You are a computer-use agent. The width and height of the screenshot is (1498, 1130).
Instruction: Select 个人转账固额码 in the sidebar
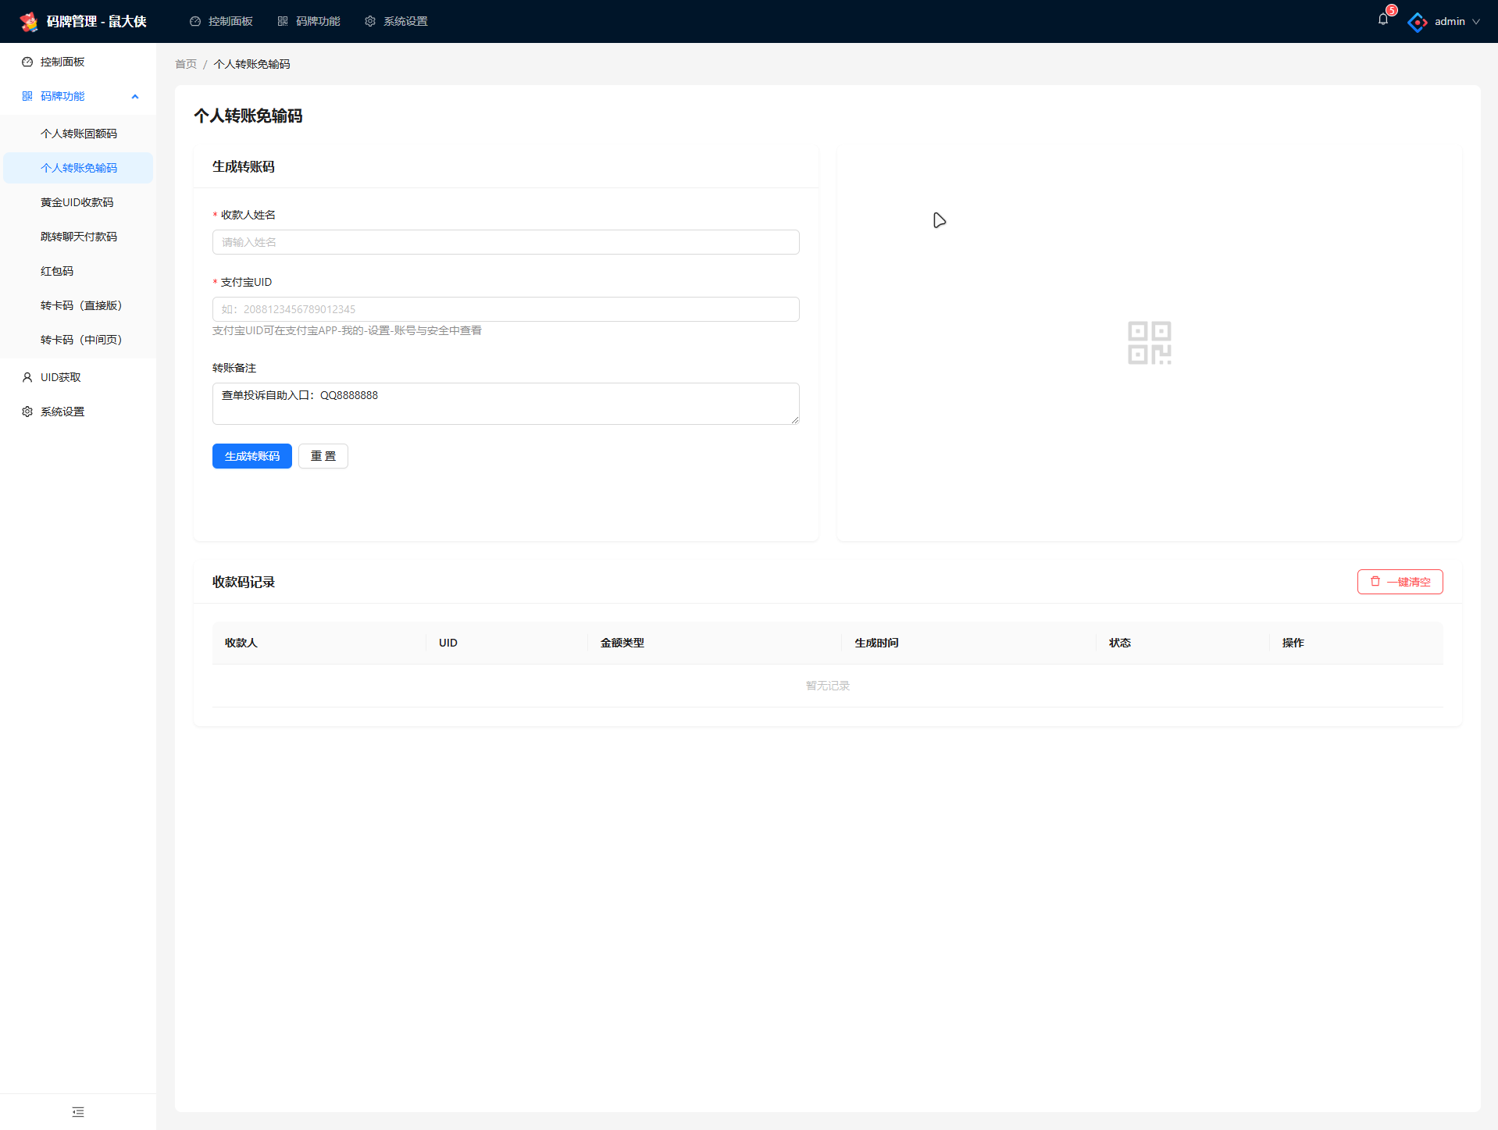(x=79, y=134)
